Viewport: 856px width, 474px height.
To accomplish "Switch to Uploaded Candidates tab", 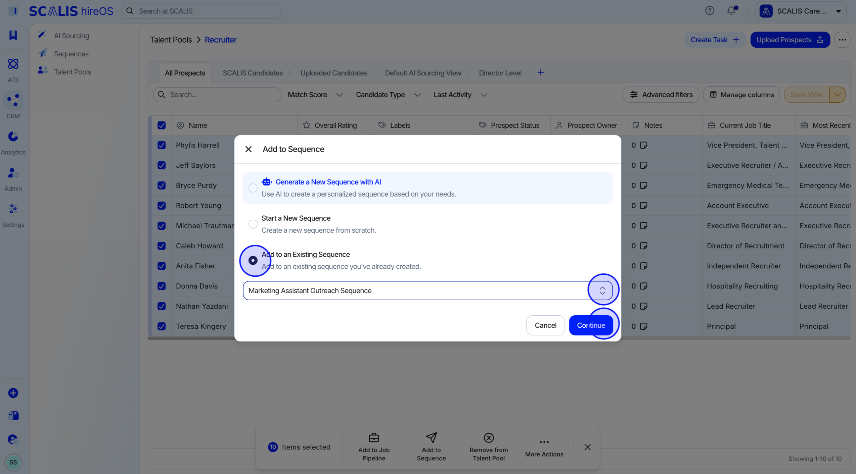I will (x=333, y=73).
